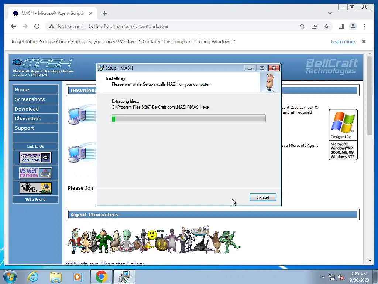This screenshot has width=378, height=284.
Task: Share this page icon
Action: coord(315,26)
